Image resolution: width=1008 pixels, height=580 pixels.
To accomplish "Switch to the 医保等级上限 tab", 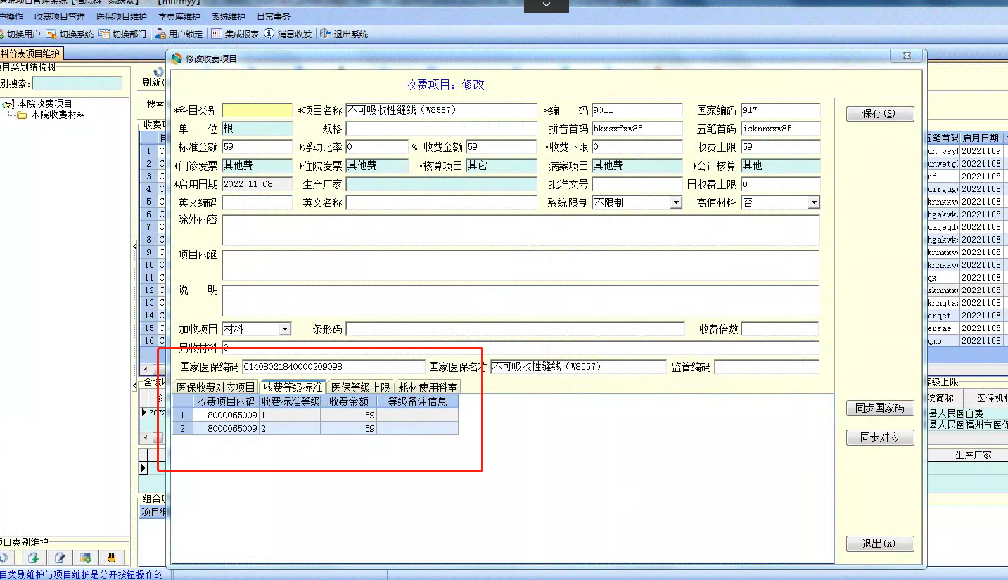I will (x=361, y=387).
